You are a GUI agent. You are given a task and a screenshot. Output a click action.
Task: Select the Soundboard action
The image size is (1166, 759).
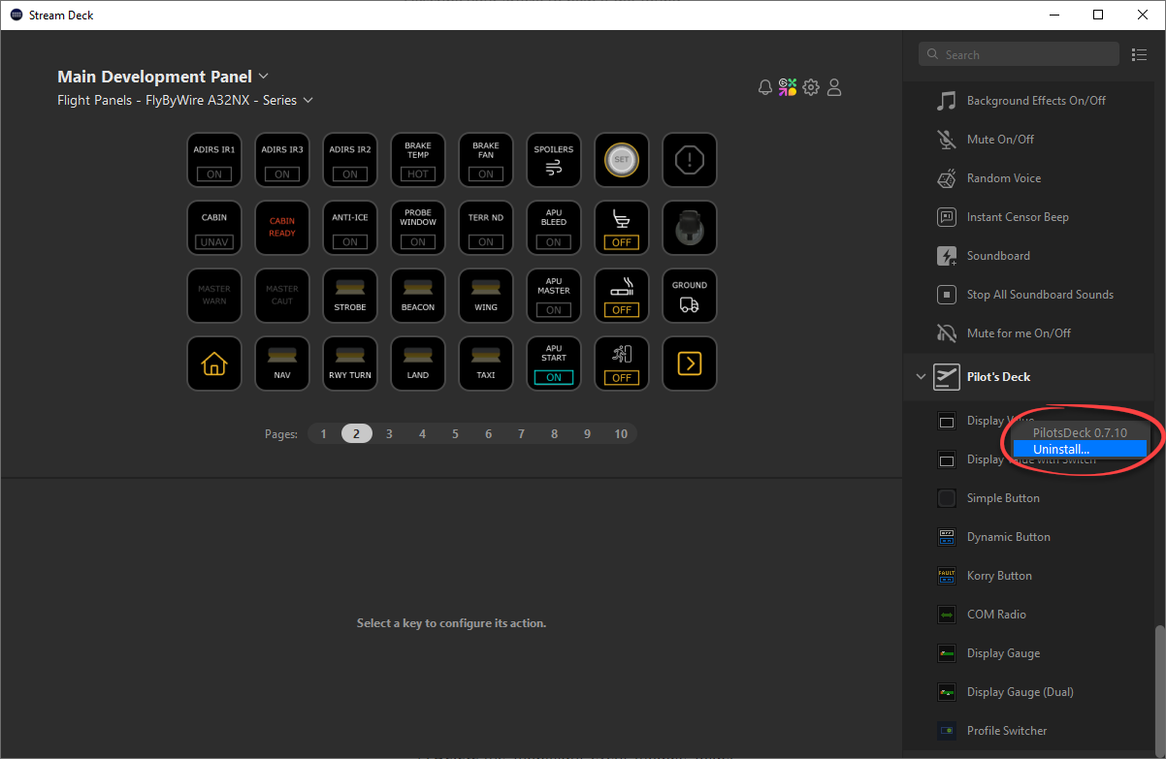[x=1029, y=256]
